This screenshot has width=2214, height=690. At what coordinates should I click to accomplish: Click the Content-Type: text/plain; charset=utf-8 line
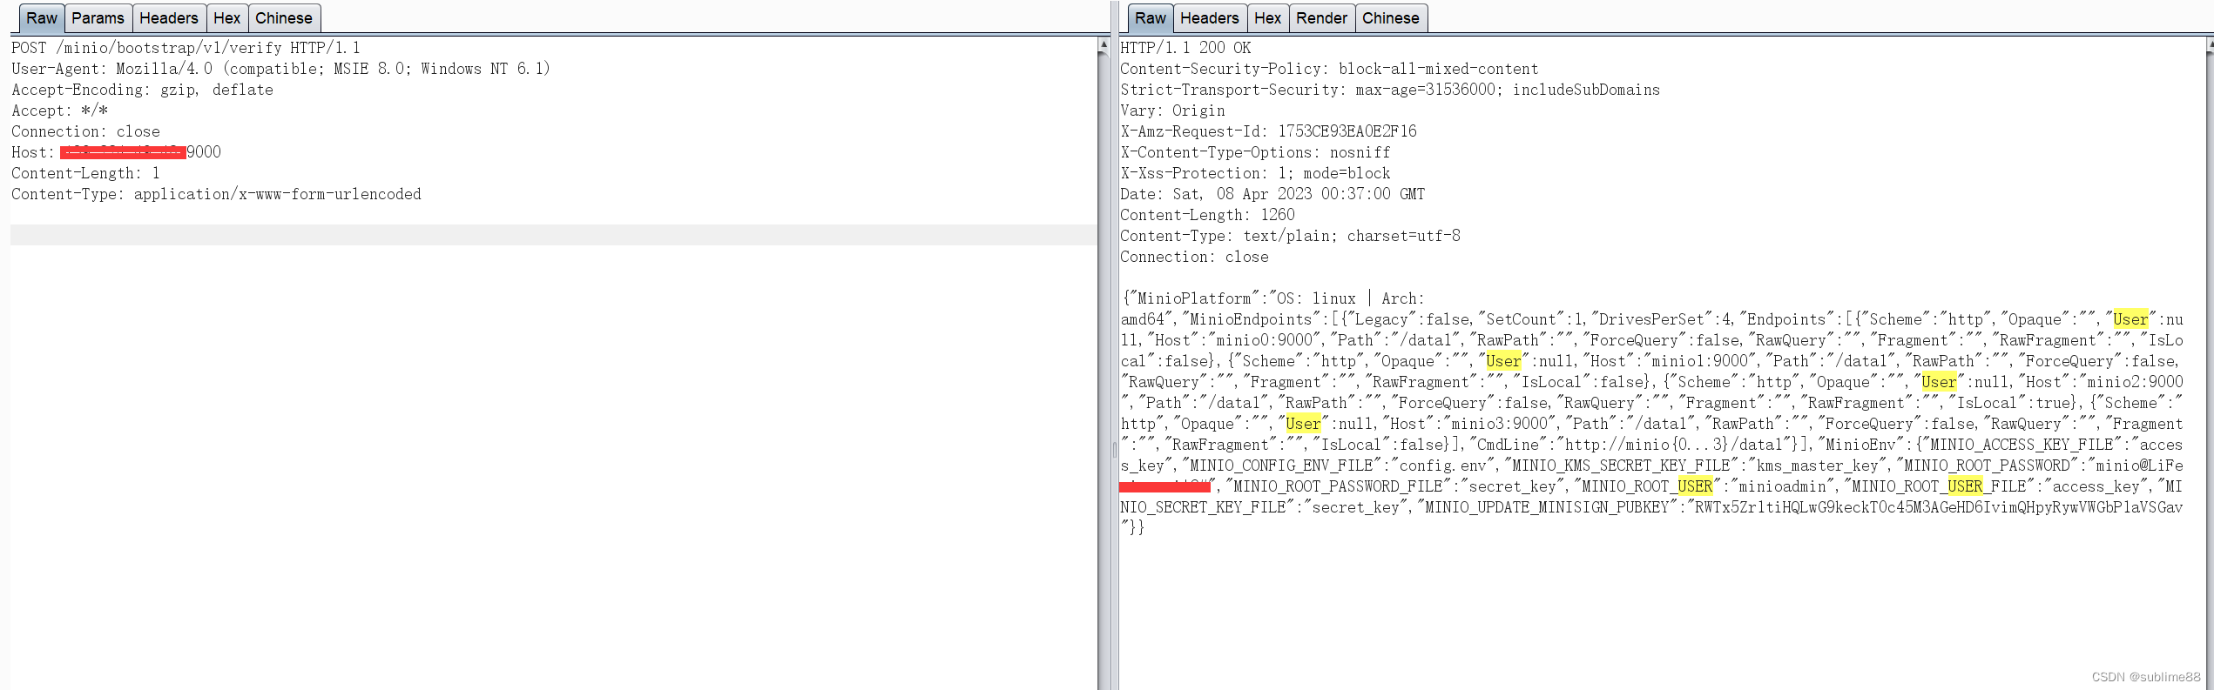pyautogui.click(x=1290, y=236)
